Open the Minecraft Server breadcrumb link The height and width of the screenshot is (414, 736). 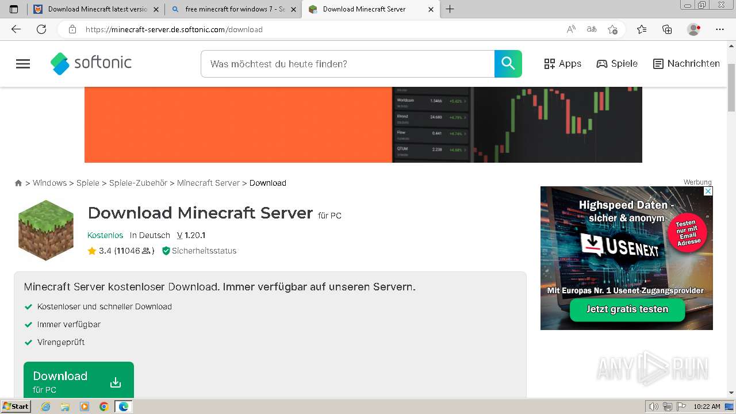point(208,183)
